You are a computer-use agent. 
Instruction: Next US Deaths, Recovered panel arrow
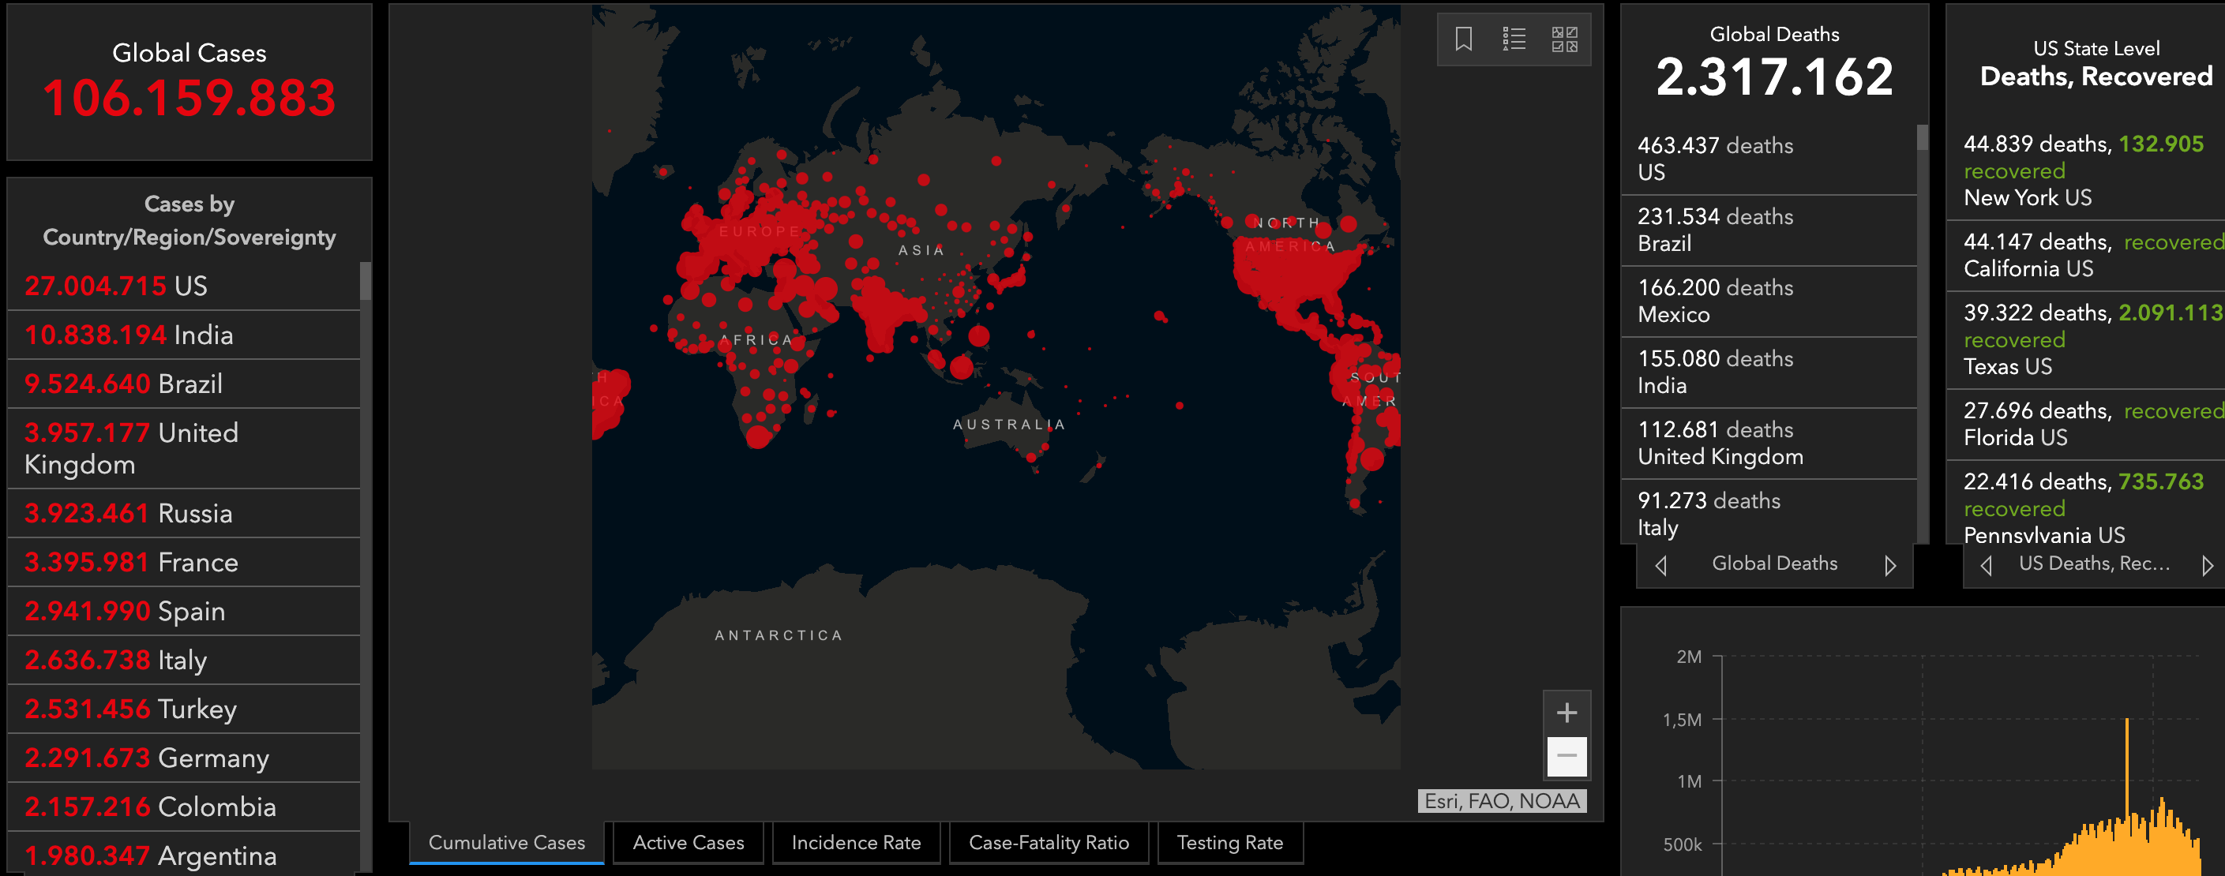coord(2208,565)
